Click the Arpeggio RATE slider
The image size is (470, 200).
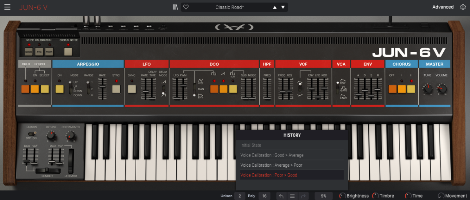(x=102, y=89)
